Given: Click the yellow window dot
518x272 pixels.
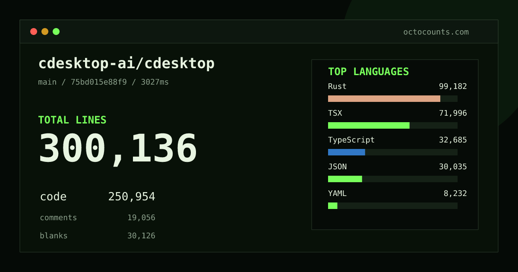Looking at the screenshot, I should pyautogui.click(x=45, y=32).
